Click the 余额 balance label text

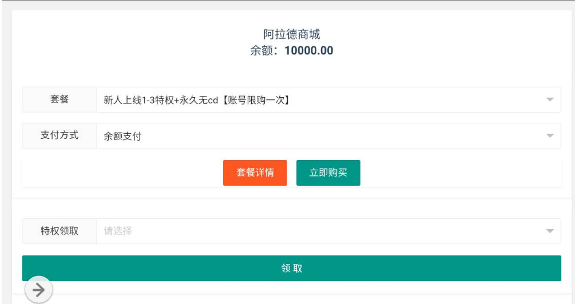point(263,50)
